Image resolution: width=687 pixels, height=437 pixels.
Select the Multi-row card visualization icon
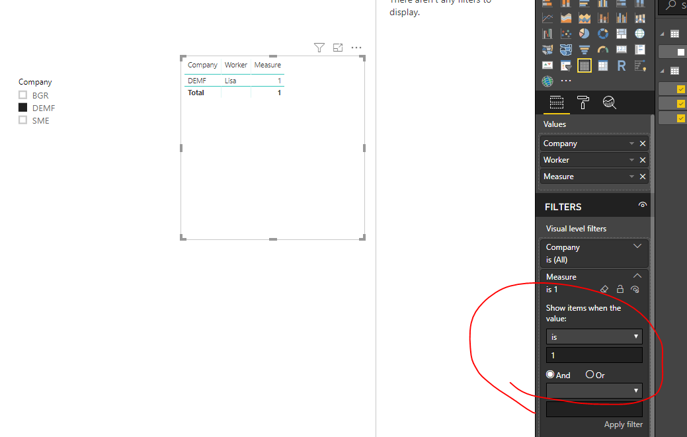tap(639, 50)
